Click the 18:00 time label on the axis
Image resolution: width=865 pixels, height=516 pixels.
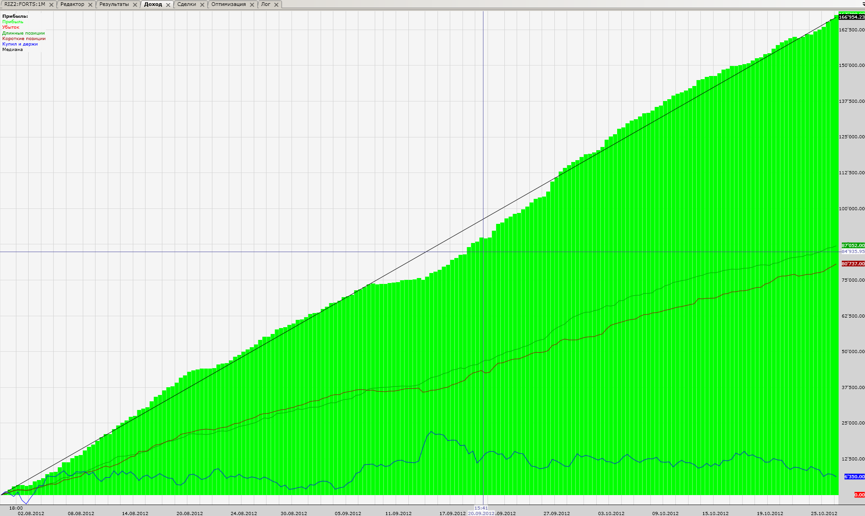(x=16, y=508)
